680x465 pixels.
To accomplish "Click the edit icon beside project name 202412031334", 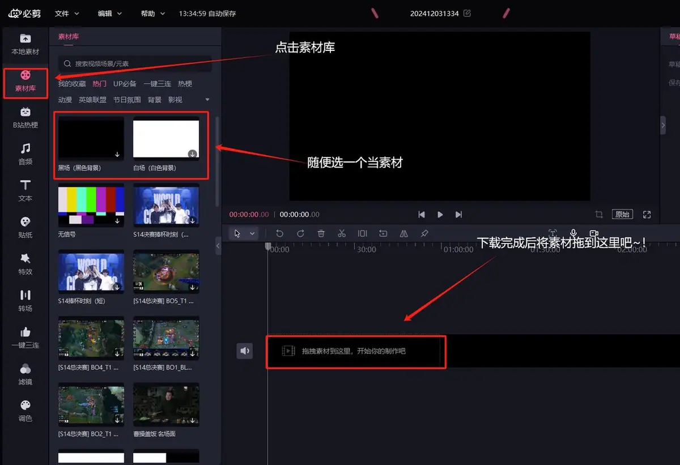I will click(x=467, y=13).
